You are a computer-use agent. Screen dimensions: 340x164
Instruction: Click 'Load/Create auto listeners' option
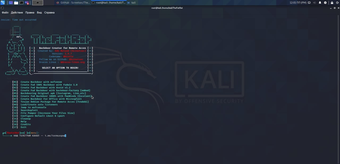[x=39, y=105]
